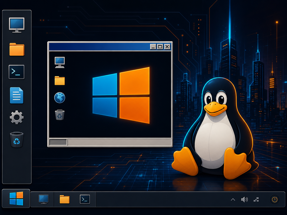Open the globe browser icon inside the window
Image resolution: width=287 pixels, height=215 pixels.
pos(60,98)
